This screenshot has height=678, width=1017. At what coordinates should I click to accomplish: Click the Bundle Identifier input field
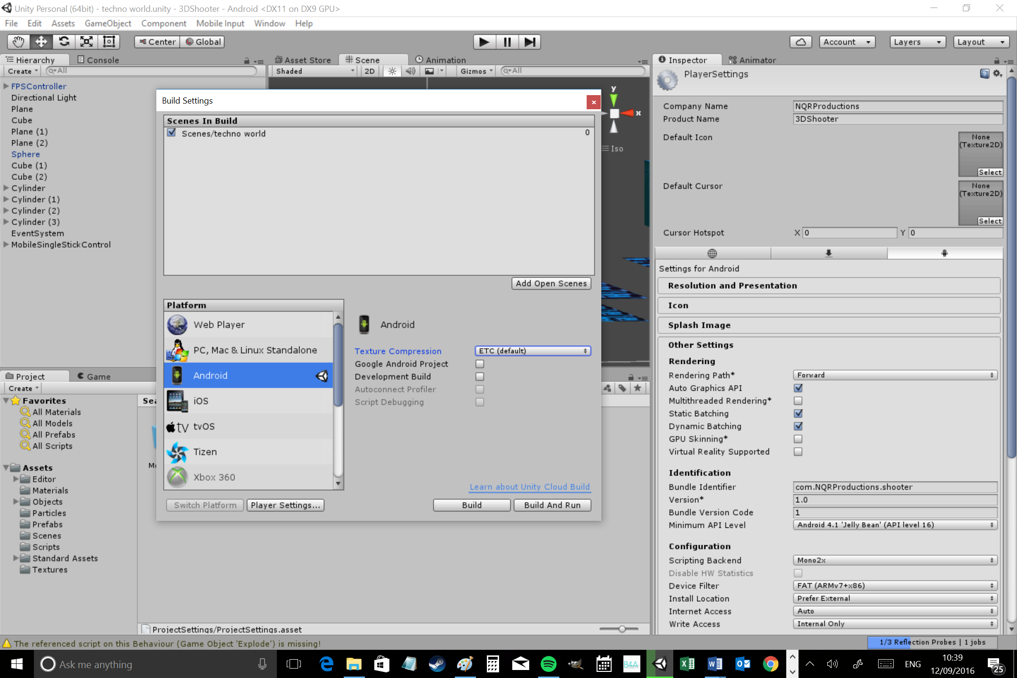coord(895,487)
